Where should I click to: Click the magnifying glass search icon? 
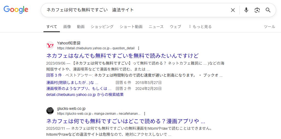coord(268,10)
